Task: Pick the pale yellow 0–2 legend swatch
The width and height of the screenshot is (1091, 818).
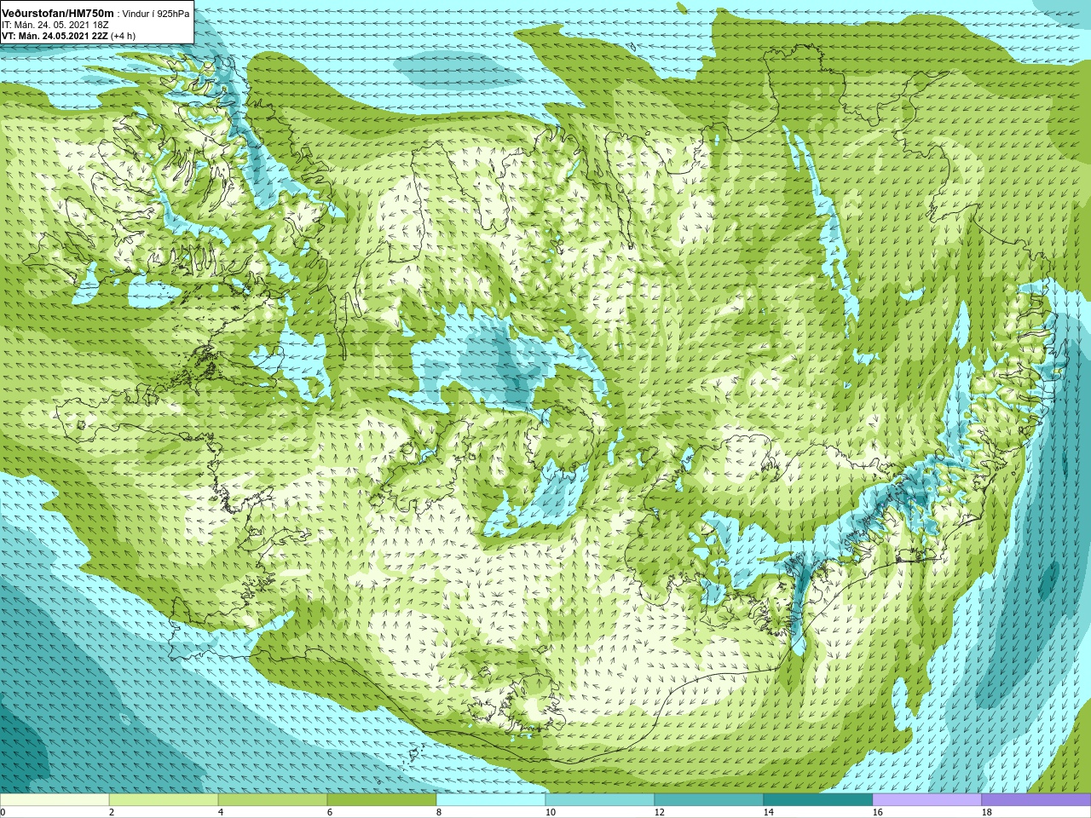Action: click(55, 800)
